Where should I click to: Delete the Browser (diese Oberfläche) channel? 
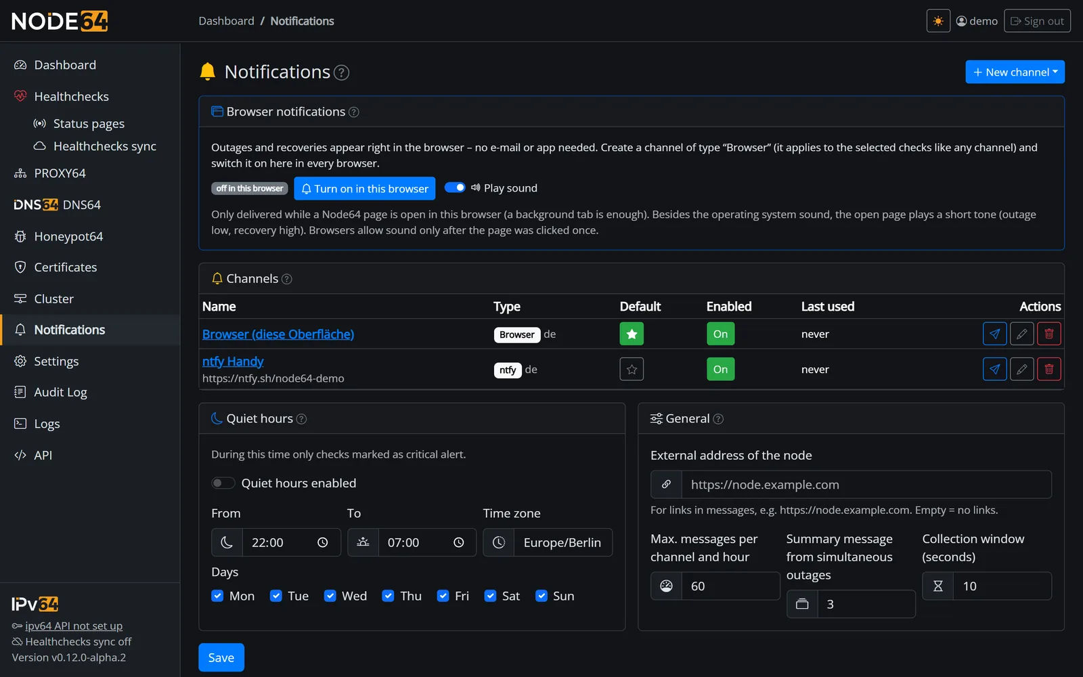tap(1048, 334)
